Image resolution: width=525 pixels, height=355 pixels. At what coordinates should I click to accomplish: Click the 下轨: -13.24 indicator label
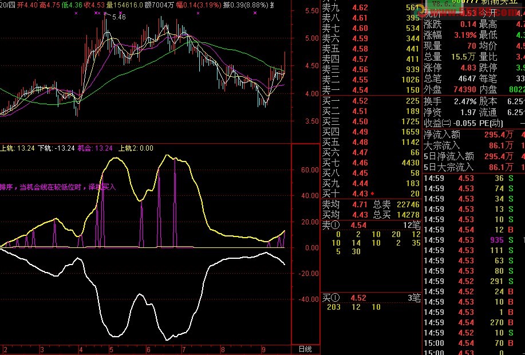click(56, 148)
